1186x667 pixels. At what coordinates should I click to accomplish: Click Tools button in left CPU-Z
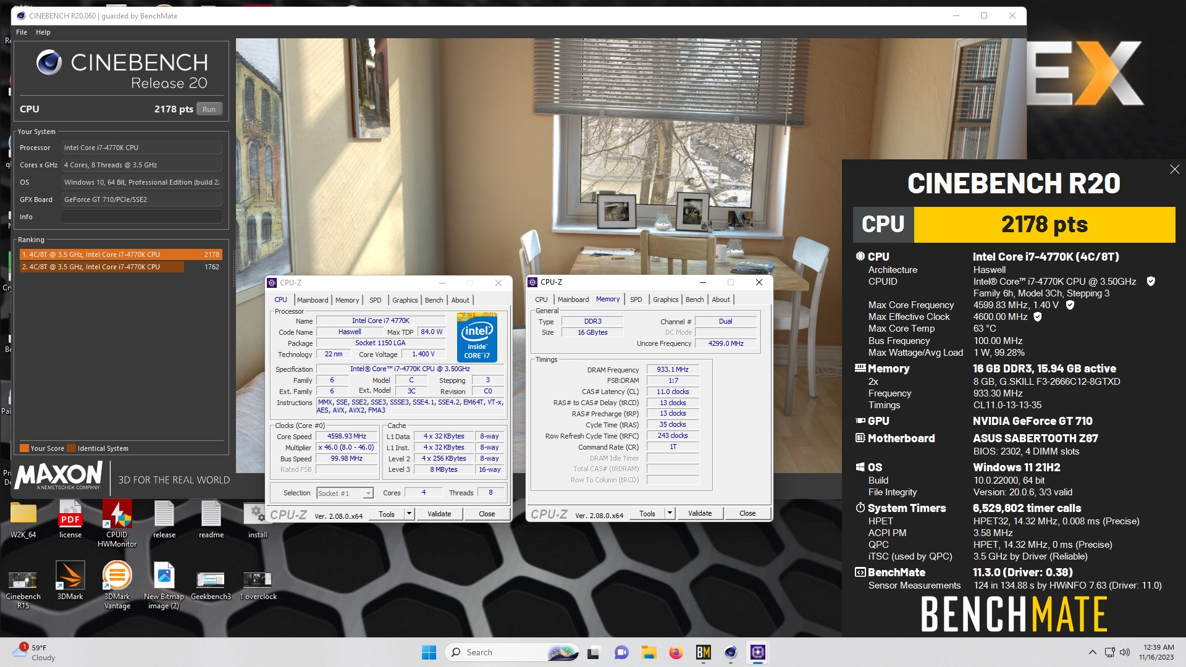pos(387,514)
